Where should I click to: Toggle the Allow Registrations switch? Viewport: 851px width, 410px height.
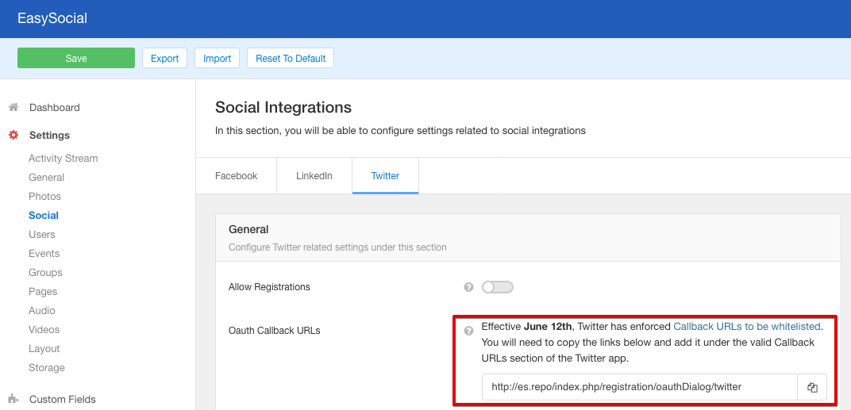tap(498, 287)
